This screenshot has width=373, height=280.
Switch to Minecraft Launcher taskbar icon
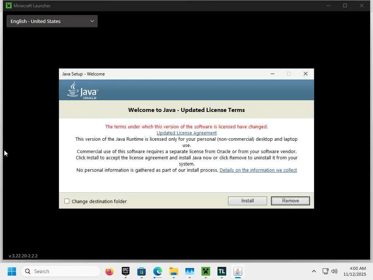pyautogui.click(x=206, y=271)
